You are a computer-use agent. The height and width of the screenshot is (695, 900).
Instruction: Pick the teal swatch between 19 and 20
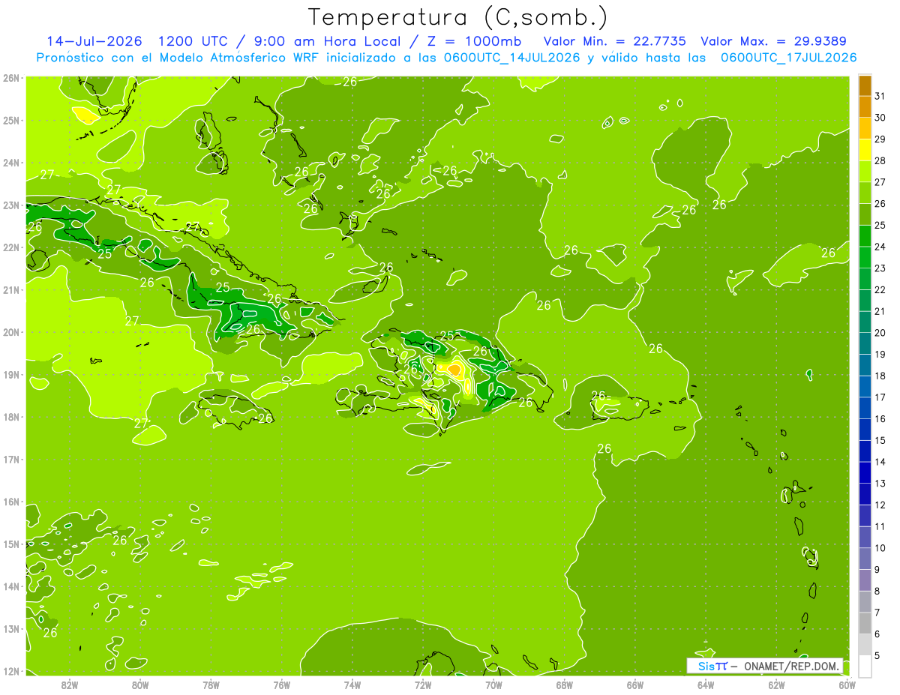(x=865, y=343)
